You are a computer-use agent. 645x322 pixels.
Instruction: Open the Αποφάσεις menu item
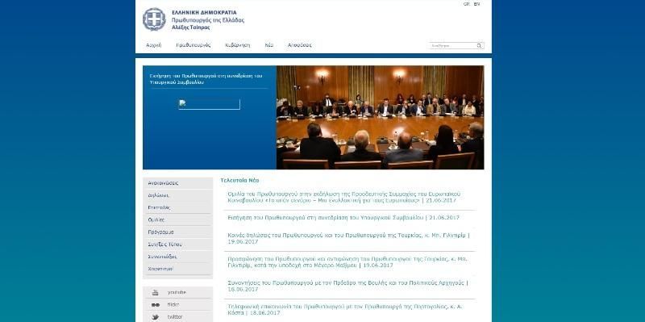(299, 45)
